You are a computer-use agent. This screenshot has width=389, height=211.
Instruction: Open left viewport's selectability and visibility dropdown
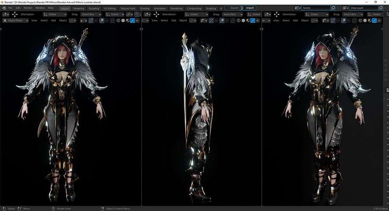[83, 20]
